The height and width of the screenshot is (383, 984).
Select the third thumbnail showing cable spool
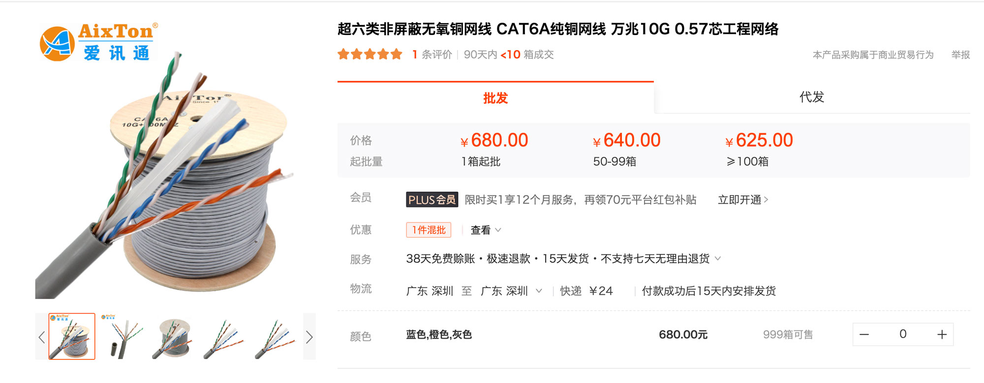click(174, 337)
